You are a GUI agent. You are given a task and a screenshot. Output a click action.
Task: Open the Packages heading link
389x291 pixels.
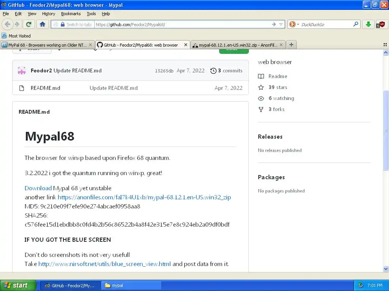click(x=271, y=177)
